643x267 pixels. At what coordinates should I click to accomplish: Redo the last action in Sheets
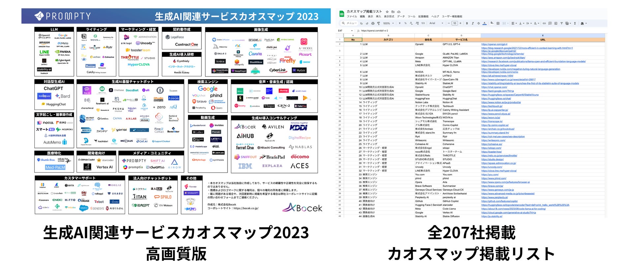367,23
